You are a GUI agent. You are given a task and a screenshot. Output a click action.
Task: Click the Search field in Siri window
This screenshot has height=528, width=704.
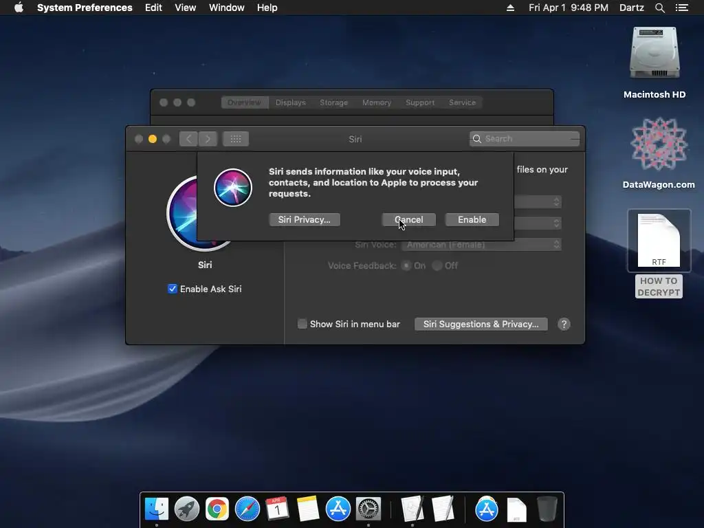[x=525, y=139]
